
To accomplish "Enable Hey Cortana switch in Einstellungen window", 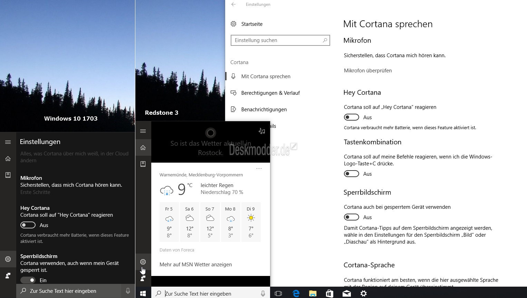I will (352, 117).
